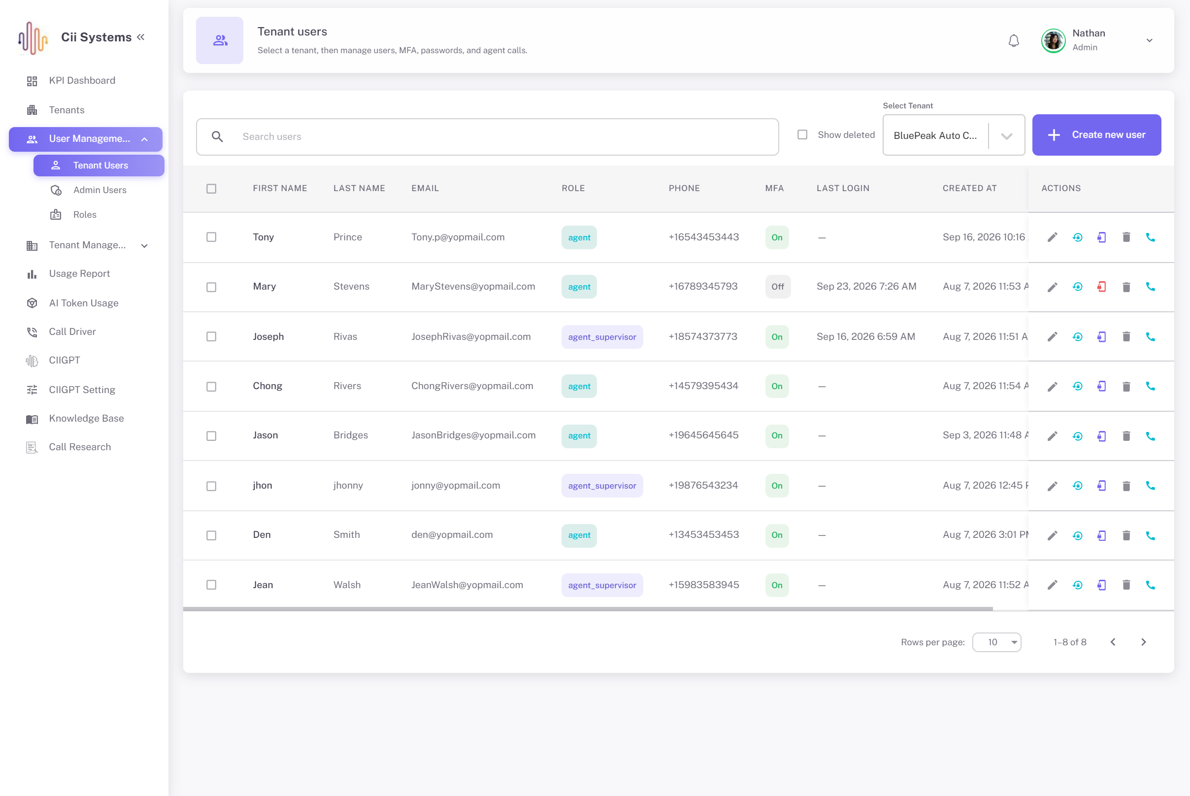Select the checkbox for jhon jhonny
Image resolution: width=1190 pixels, height=796 pixels.
click(211, 486)
